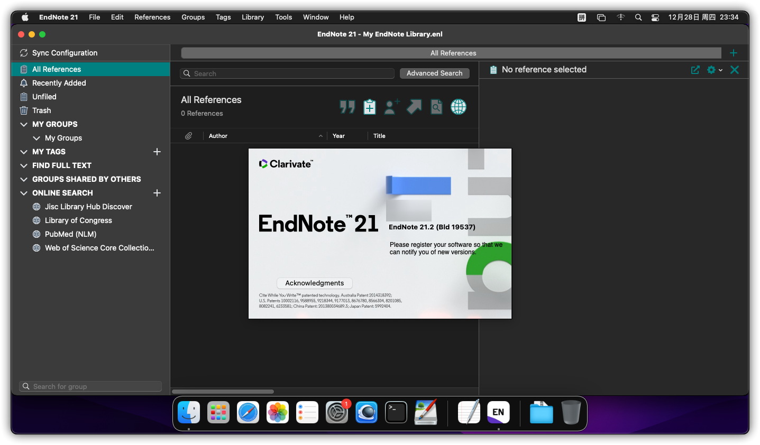The height and width of the screenshot is (445, 760).
Task: Open Finder from the Dock
Action: (189, 412)
